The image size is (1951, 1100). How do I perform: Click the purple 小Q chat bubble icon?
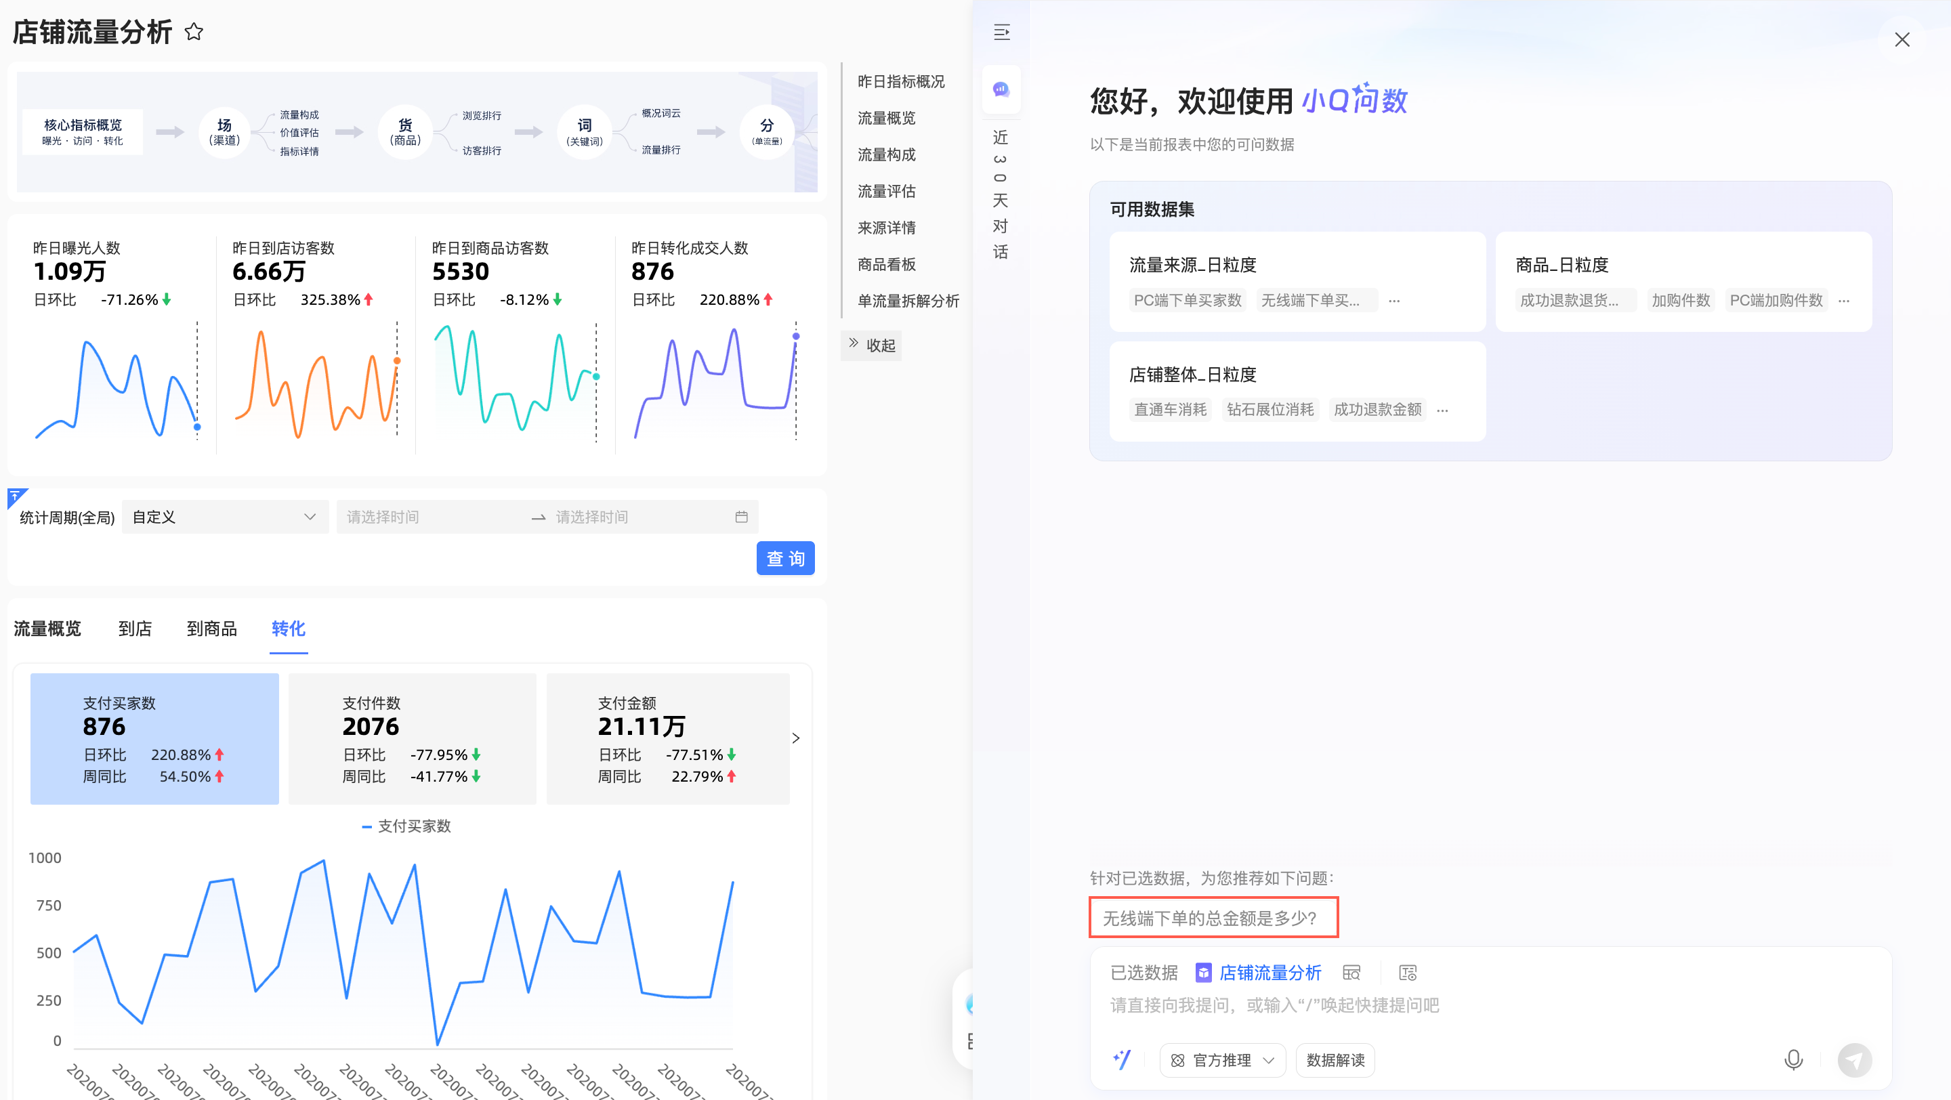point(1001,89)
